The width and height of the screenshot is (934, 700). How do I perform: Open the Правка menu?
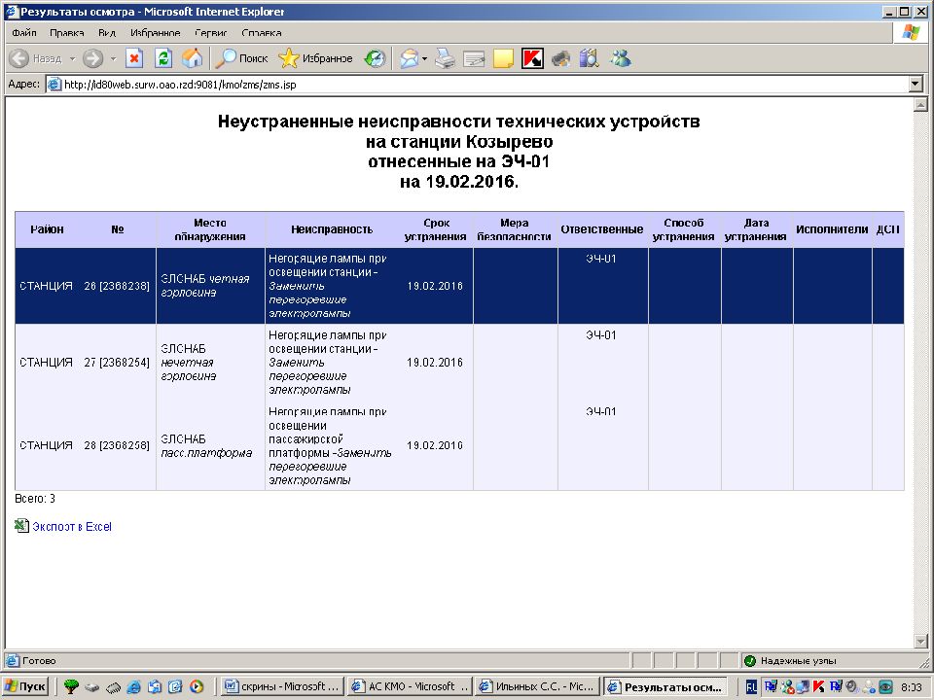pos(67,33)
